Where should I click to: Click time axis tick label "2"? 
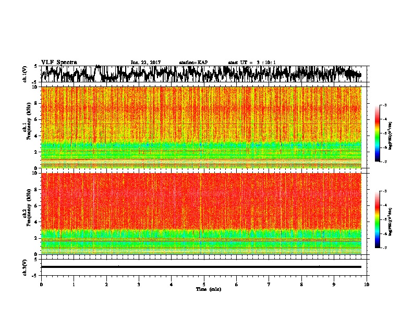click(x=106, y=285)
